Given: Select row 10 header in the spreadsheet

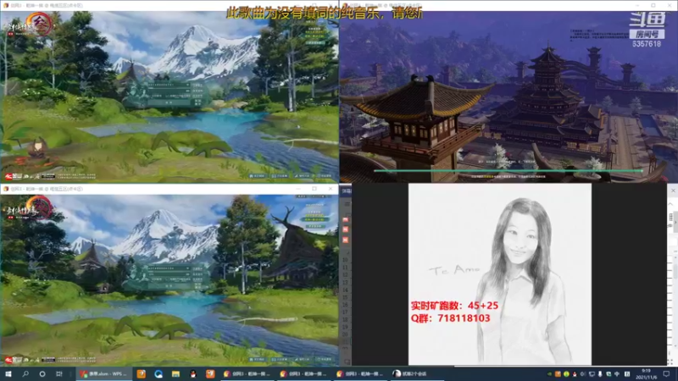Looking at the screenshot, I should (345, 260).
